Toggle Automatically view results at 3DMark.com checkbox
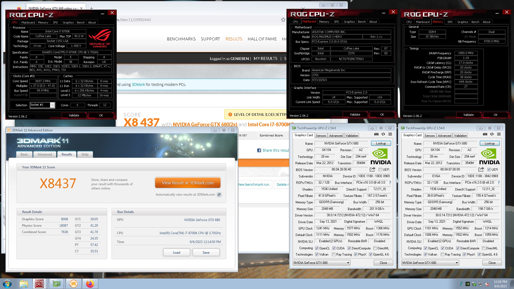Image resolution: width=514 pixels, height=289 pixels. tap(219, 195)
